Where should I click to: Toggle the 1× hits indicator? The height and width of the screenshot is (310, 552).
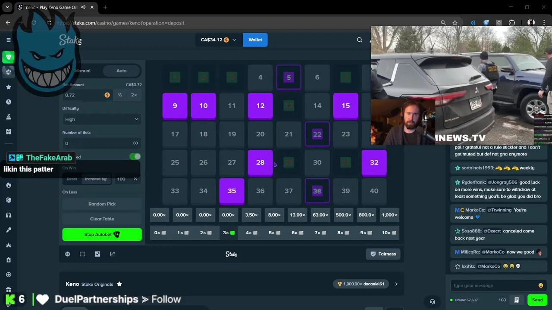pos(183,233)
